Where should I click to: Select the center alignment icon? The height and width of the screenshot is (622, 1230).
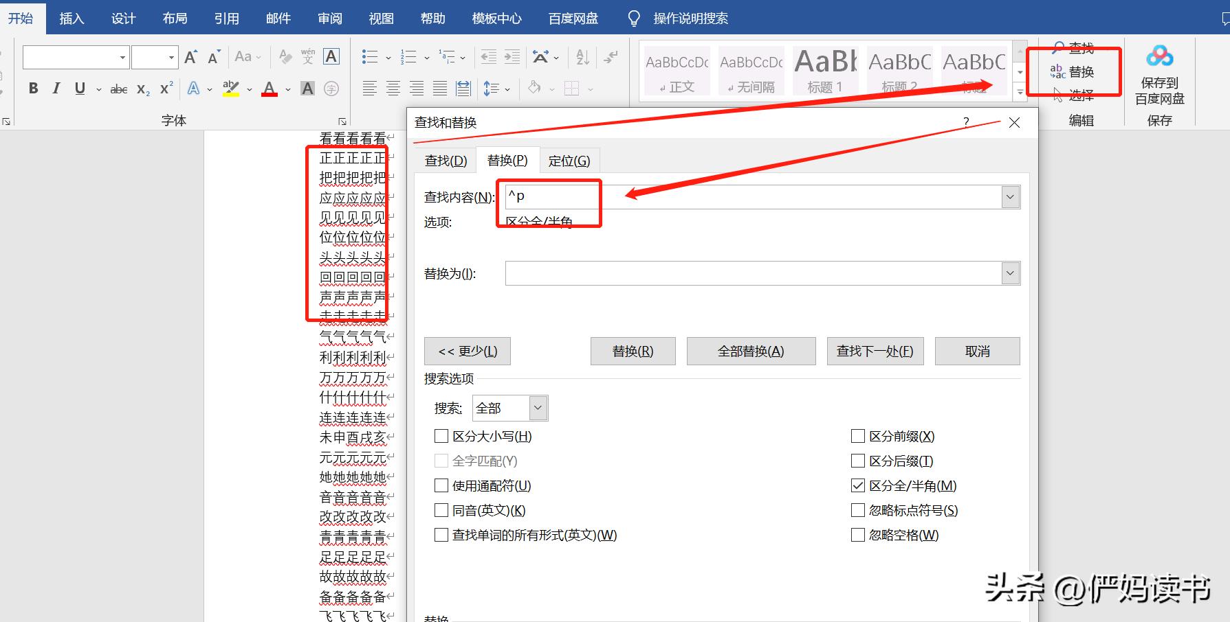[393, 88]
